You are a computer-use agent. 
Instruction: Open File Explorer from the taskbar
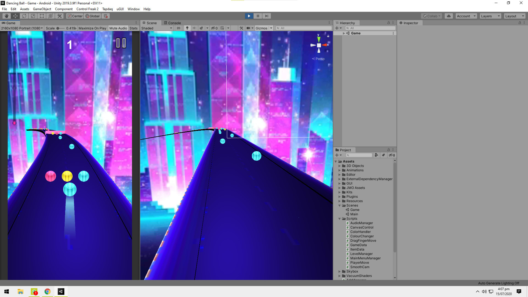[x=20, y=291]
